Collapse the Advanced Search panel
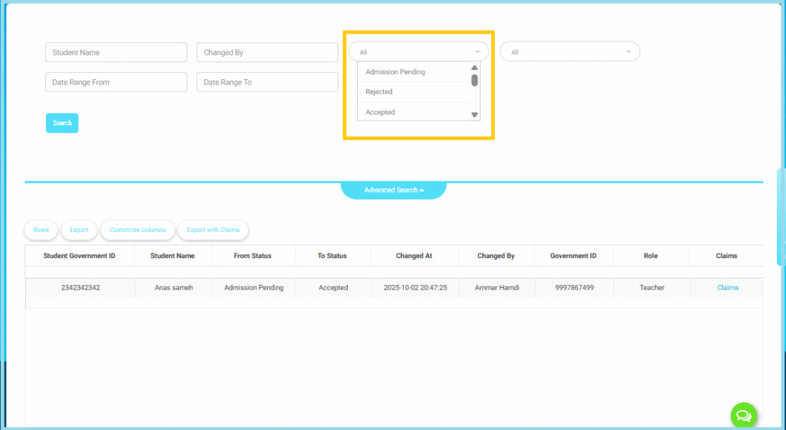 click(x=394, y=190)
